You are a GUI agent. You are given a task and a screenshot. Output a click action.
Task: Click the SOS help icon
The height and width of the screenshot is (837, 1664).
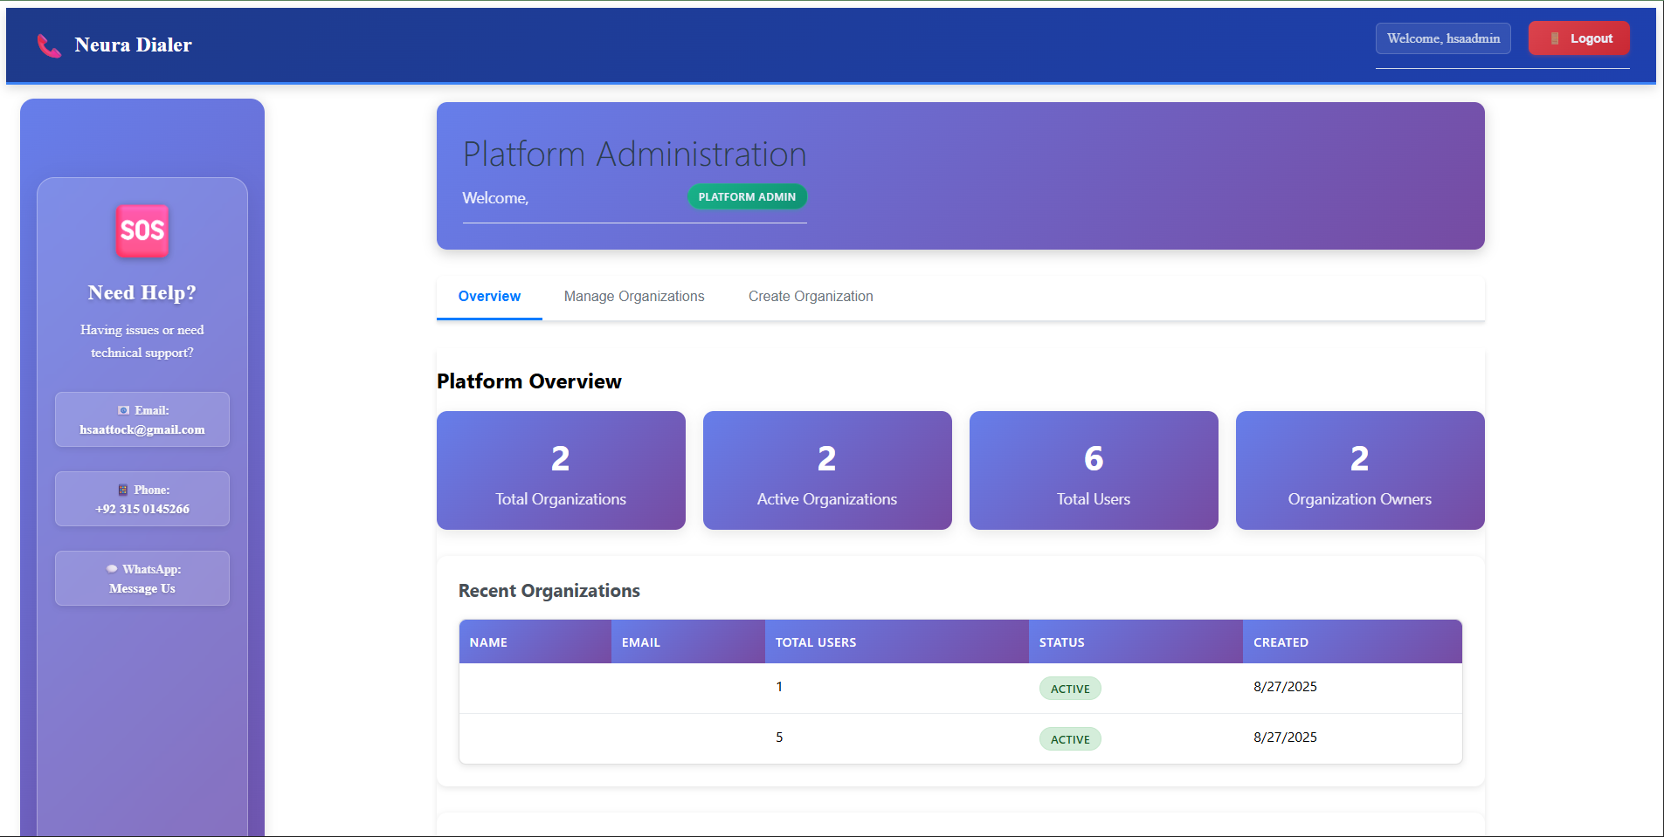tap(142, 231)
